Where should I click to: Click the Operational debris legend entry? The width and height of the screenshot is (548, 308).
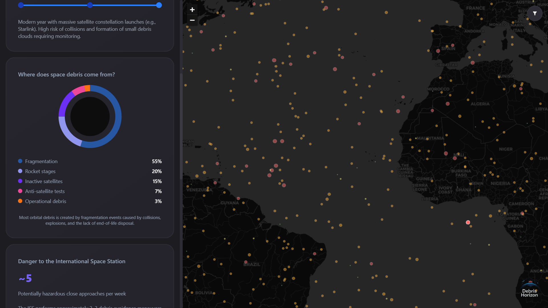(45, 201)
